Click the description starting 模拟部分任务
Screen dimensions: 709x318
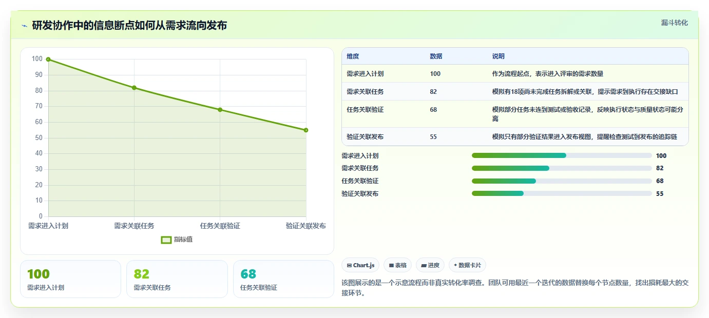pos(587,114)
